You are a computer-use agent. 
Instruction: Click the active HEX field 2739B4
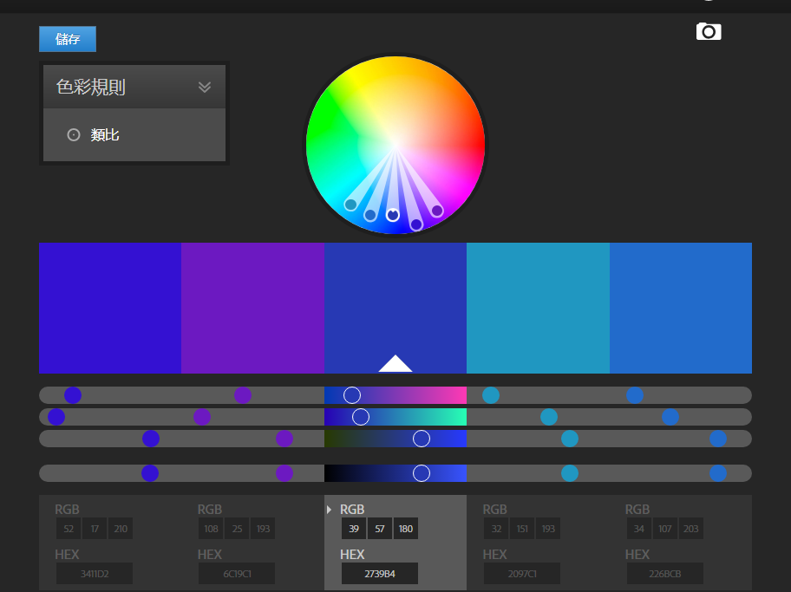click(380, 574)
